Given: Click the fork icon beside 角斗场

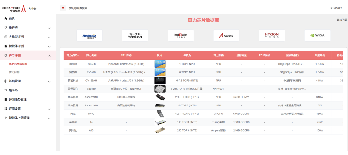Looking at the screenshot, I should [x=6, y=90].
